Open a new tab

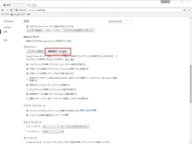[x=35, y=5]
